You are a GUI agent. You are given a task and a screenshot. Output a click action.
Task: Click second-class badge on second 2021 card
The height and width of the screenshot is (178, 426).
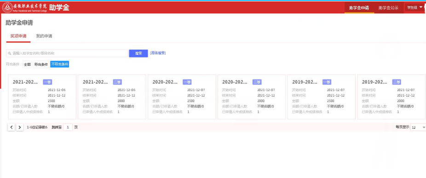(x=117, y=82)
